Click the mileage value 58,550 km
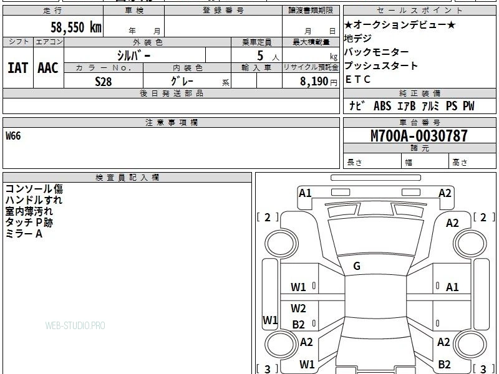The height and width of the screenshot is (374, 499). point(76,27)
